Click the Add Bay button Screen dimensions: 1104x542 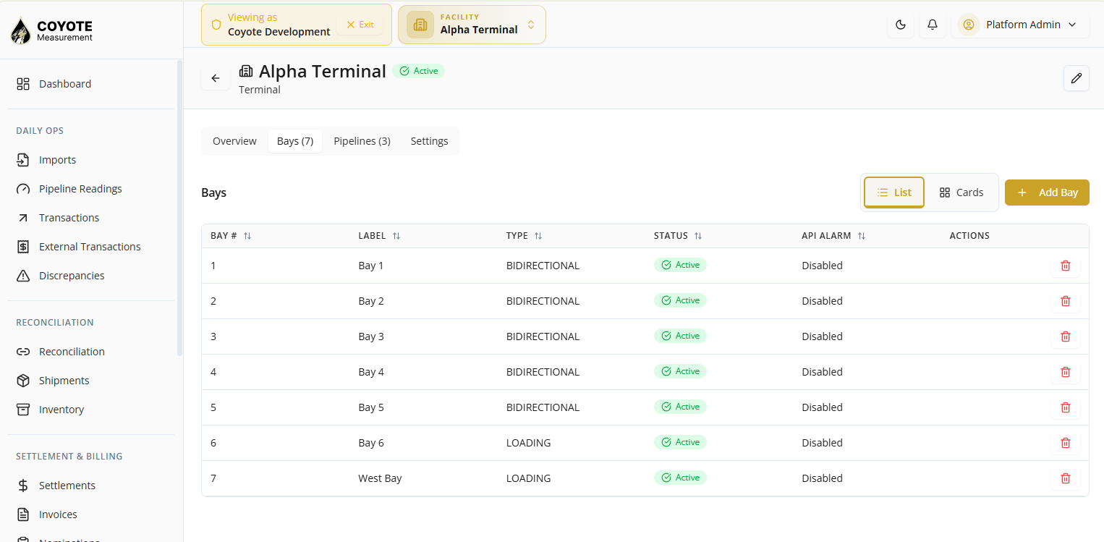[1047, 192]
